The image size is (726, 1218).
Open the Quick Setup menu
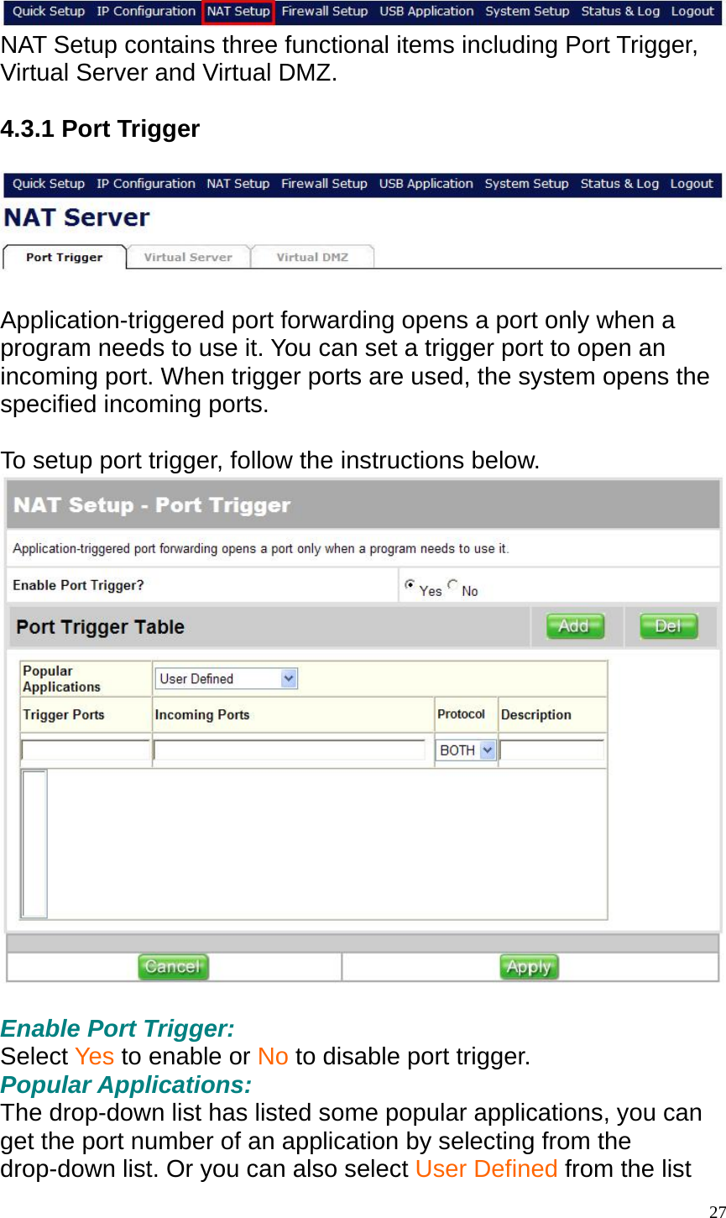48,11
